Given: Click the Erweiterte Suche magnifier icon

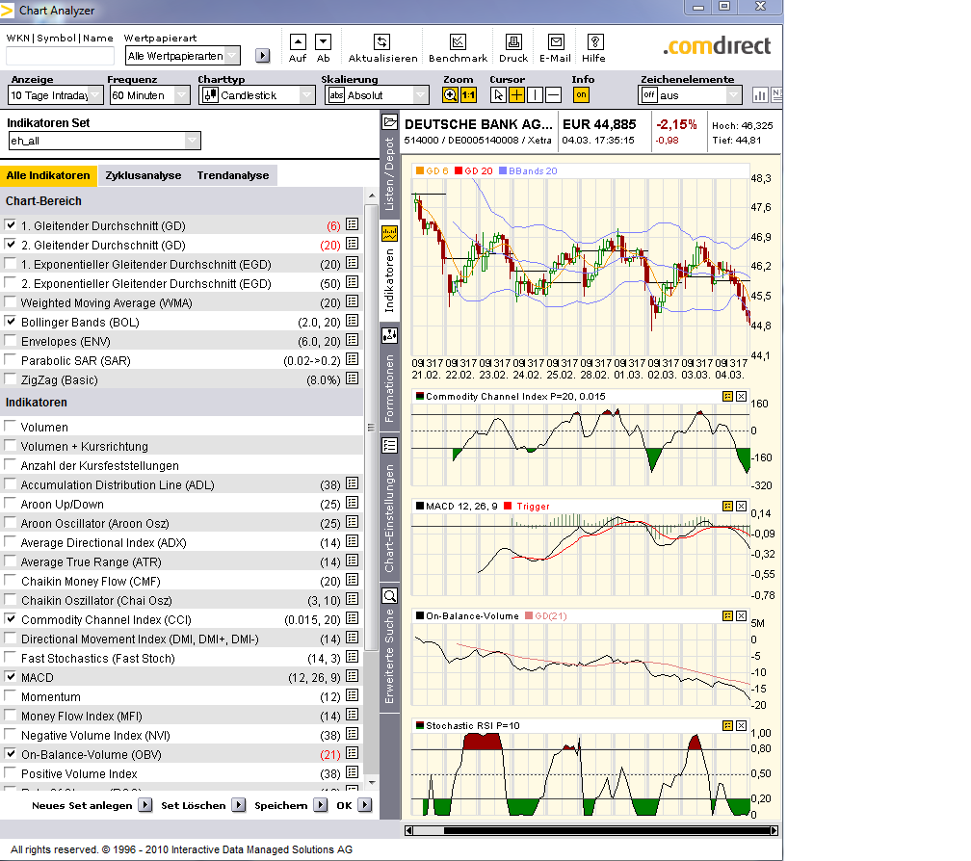Looking at the screenshot, I should [389, 596].
